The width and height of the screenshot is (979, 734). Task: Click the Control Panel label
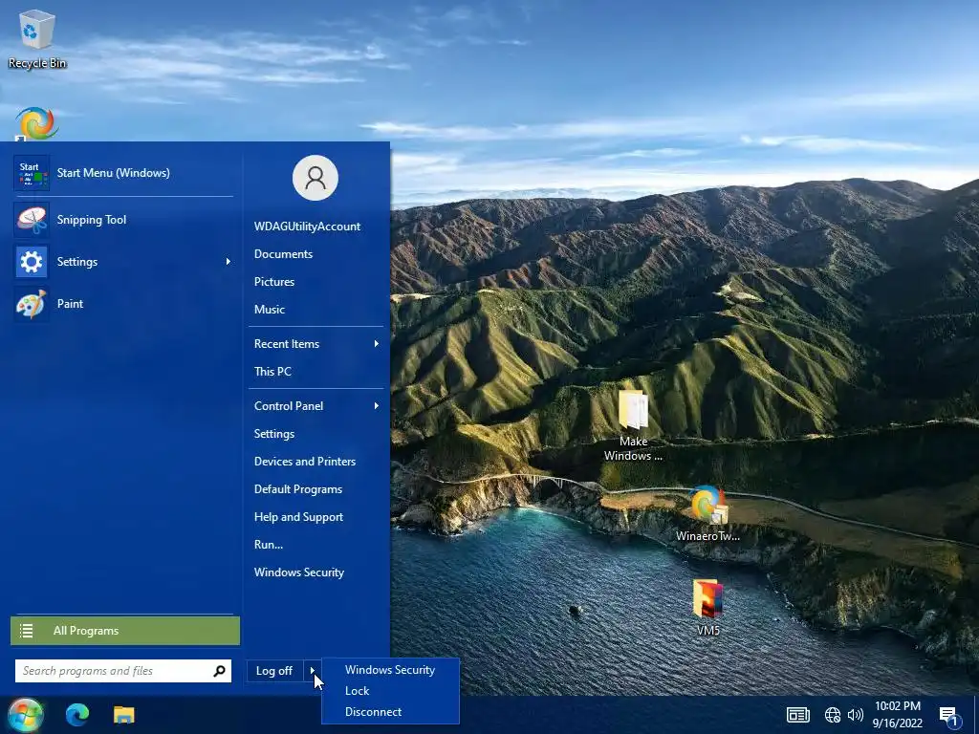coord(289,406)
